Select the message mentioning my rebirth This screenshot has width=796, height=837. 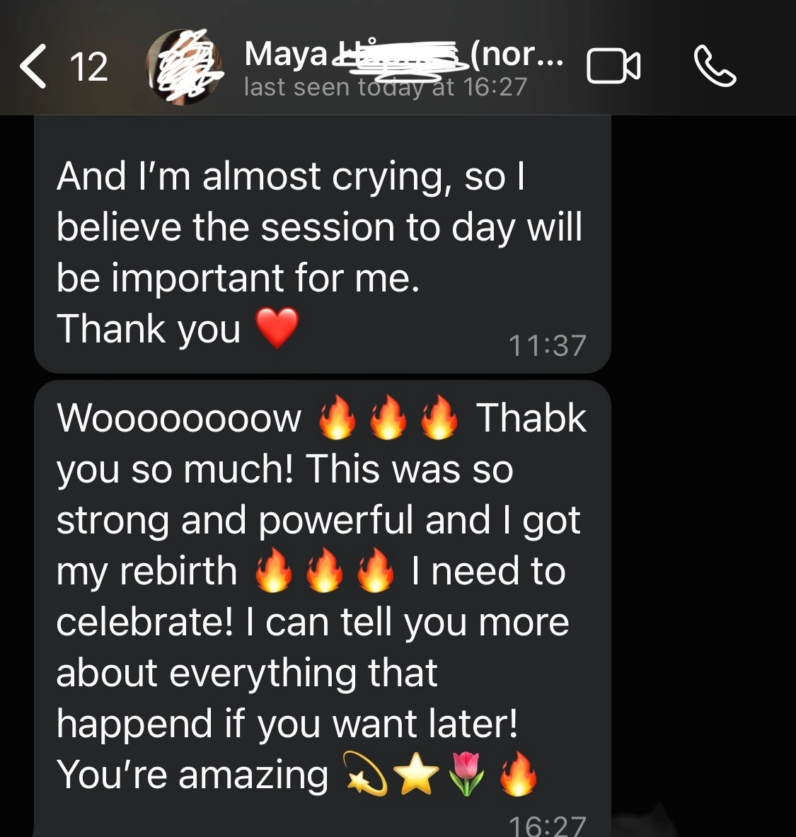coord(323,608)
